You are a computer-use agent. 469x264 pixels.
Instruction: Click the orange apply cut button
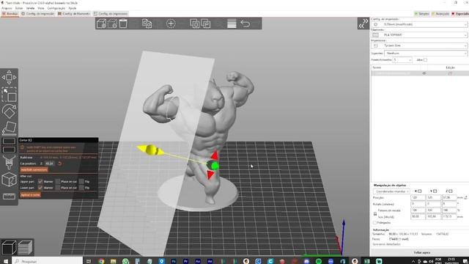point(31,195)
